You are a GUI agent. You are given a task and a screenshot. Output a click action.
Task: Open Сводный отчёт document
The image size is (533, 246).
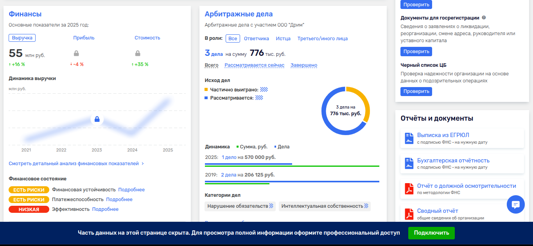438,211
